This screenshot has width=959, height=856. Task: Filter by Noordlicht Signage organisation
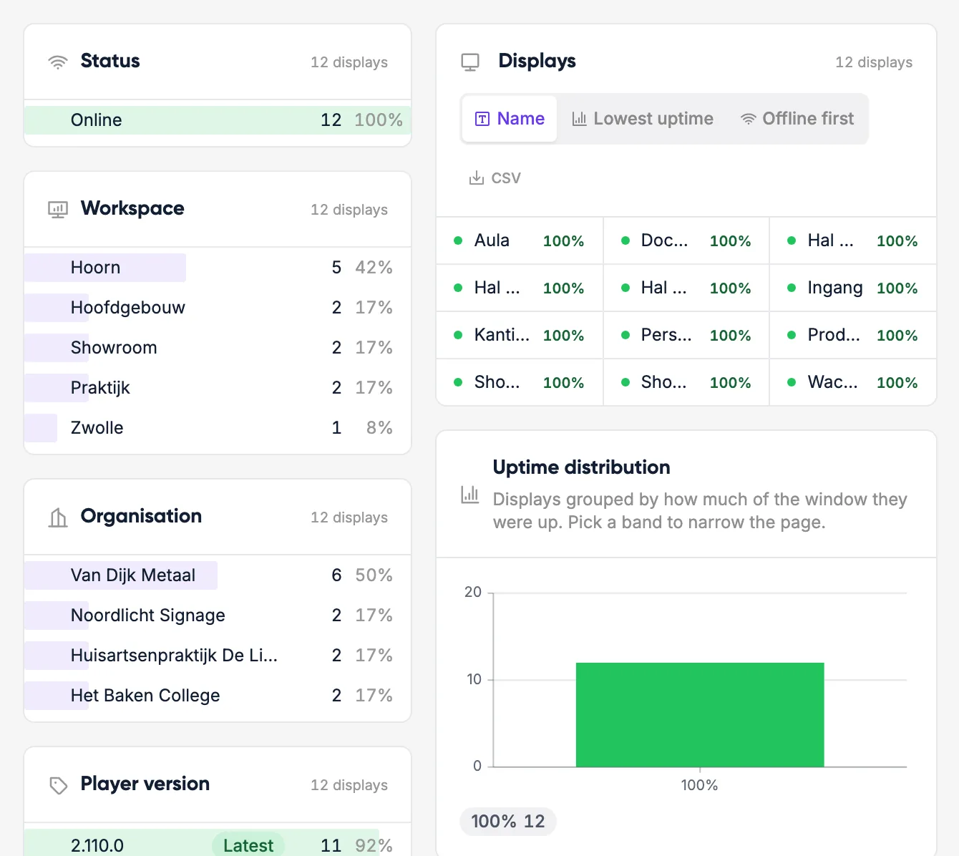pyautogui.click(x=218, y=616)
